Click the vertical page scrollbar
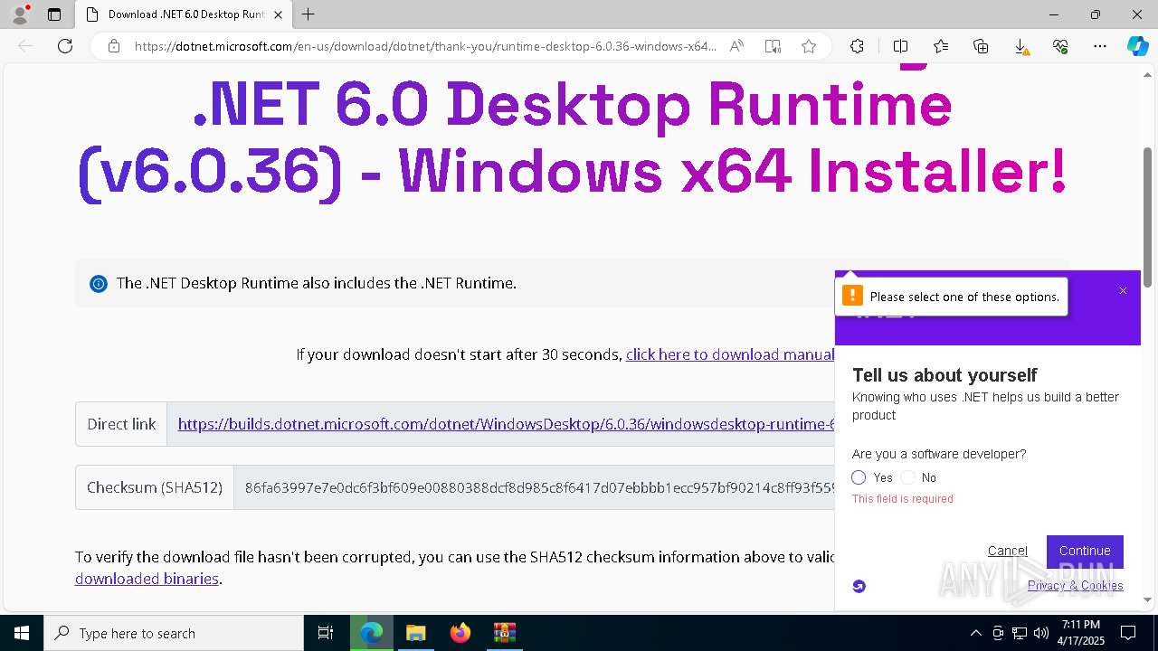Screen dimensions: 1158x651 [x=1148, y=217]
